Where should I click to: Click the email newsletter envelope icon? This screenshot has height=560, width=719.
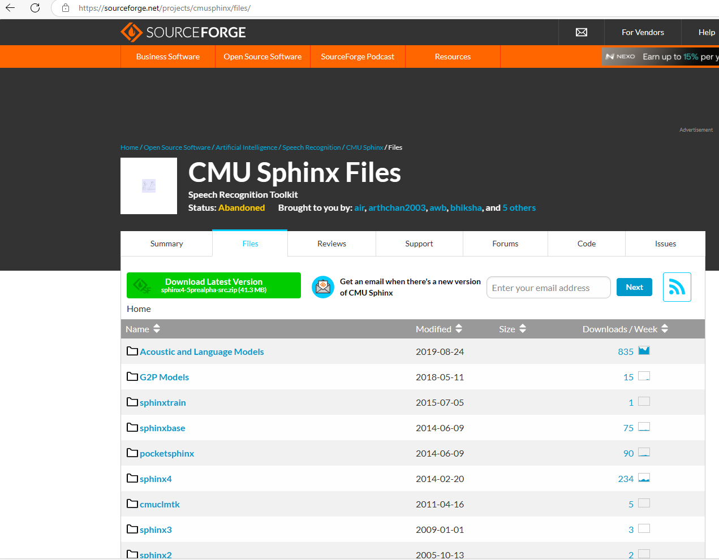(323, 287)
